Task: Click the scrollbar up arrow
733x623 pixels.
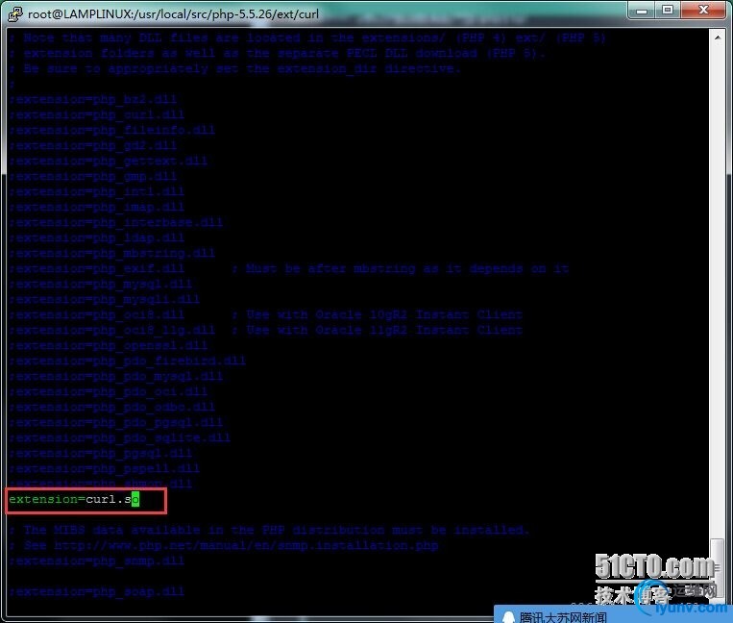Action: [718, 37]
